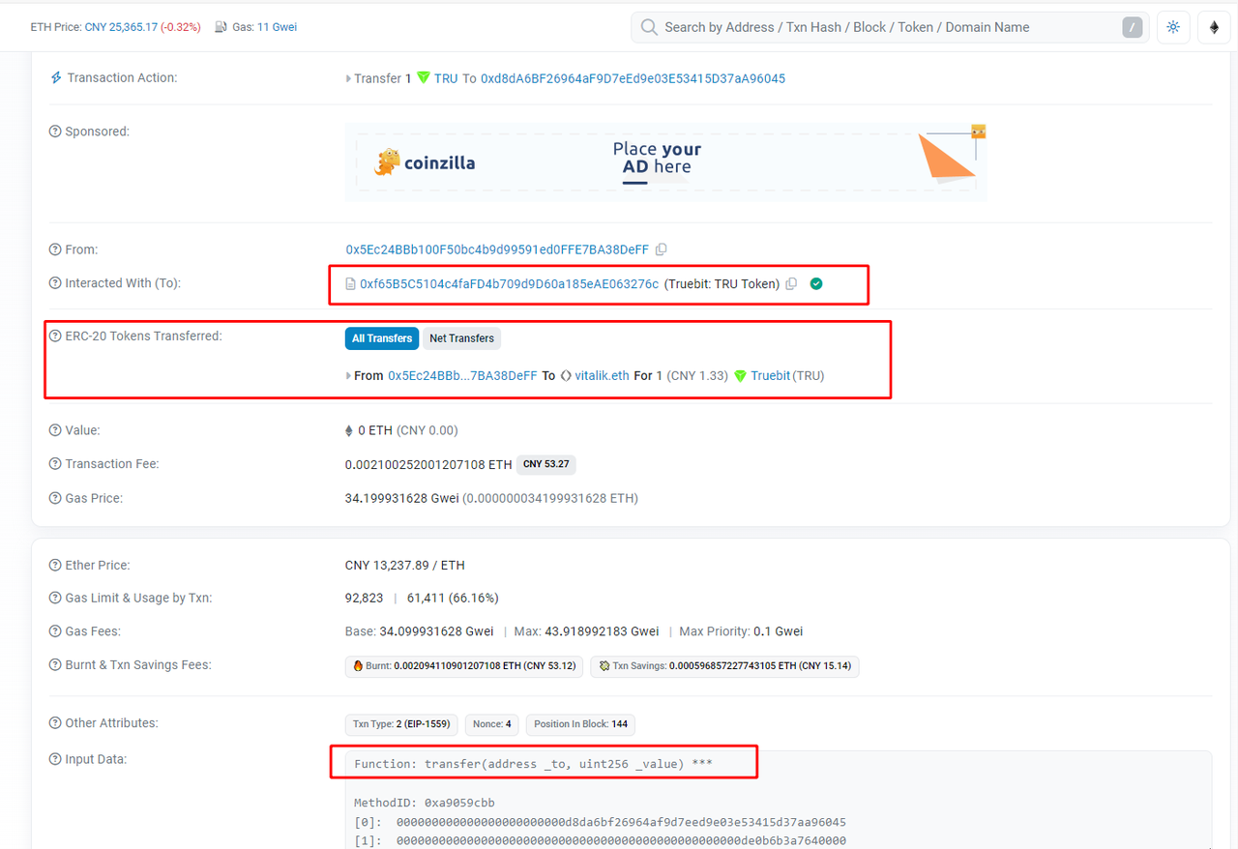This screenshot has height=849, width=1238.
Task: Click the theme toggle sun icon
Action: [x=1173, y=27]
